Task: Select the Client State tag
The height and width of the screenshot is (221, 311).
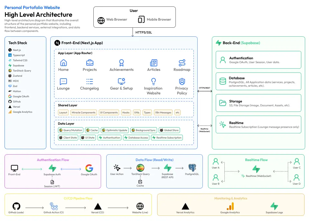Action: tap(68, 138)
